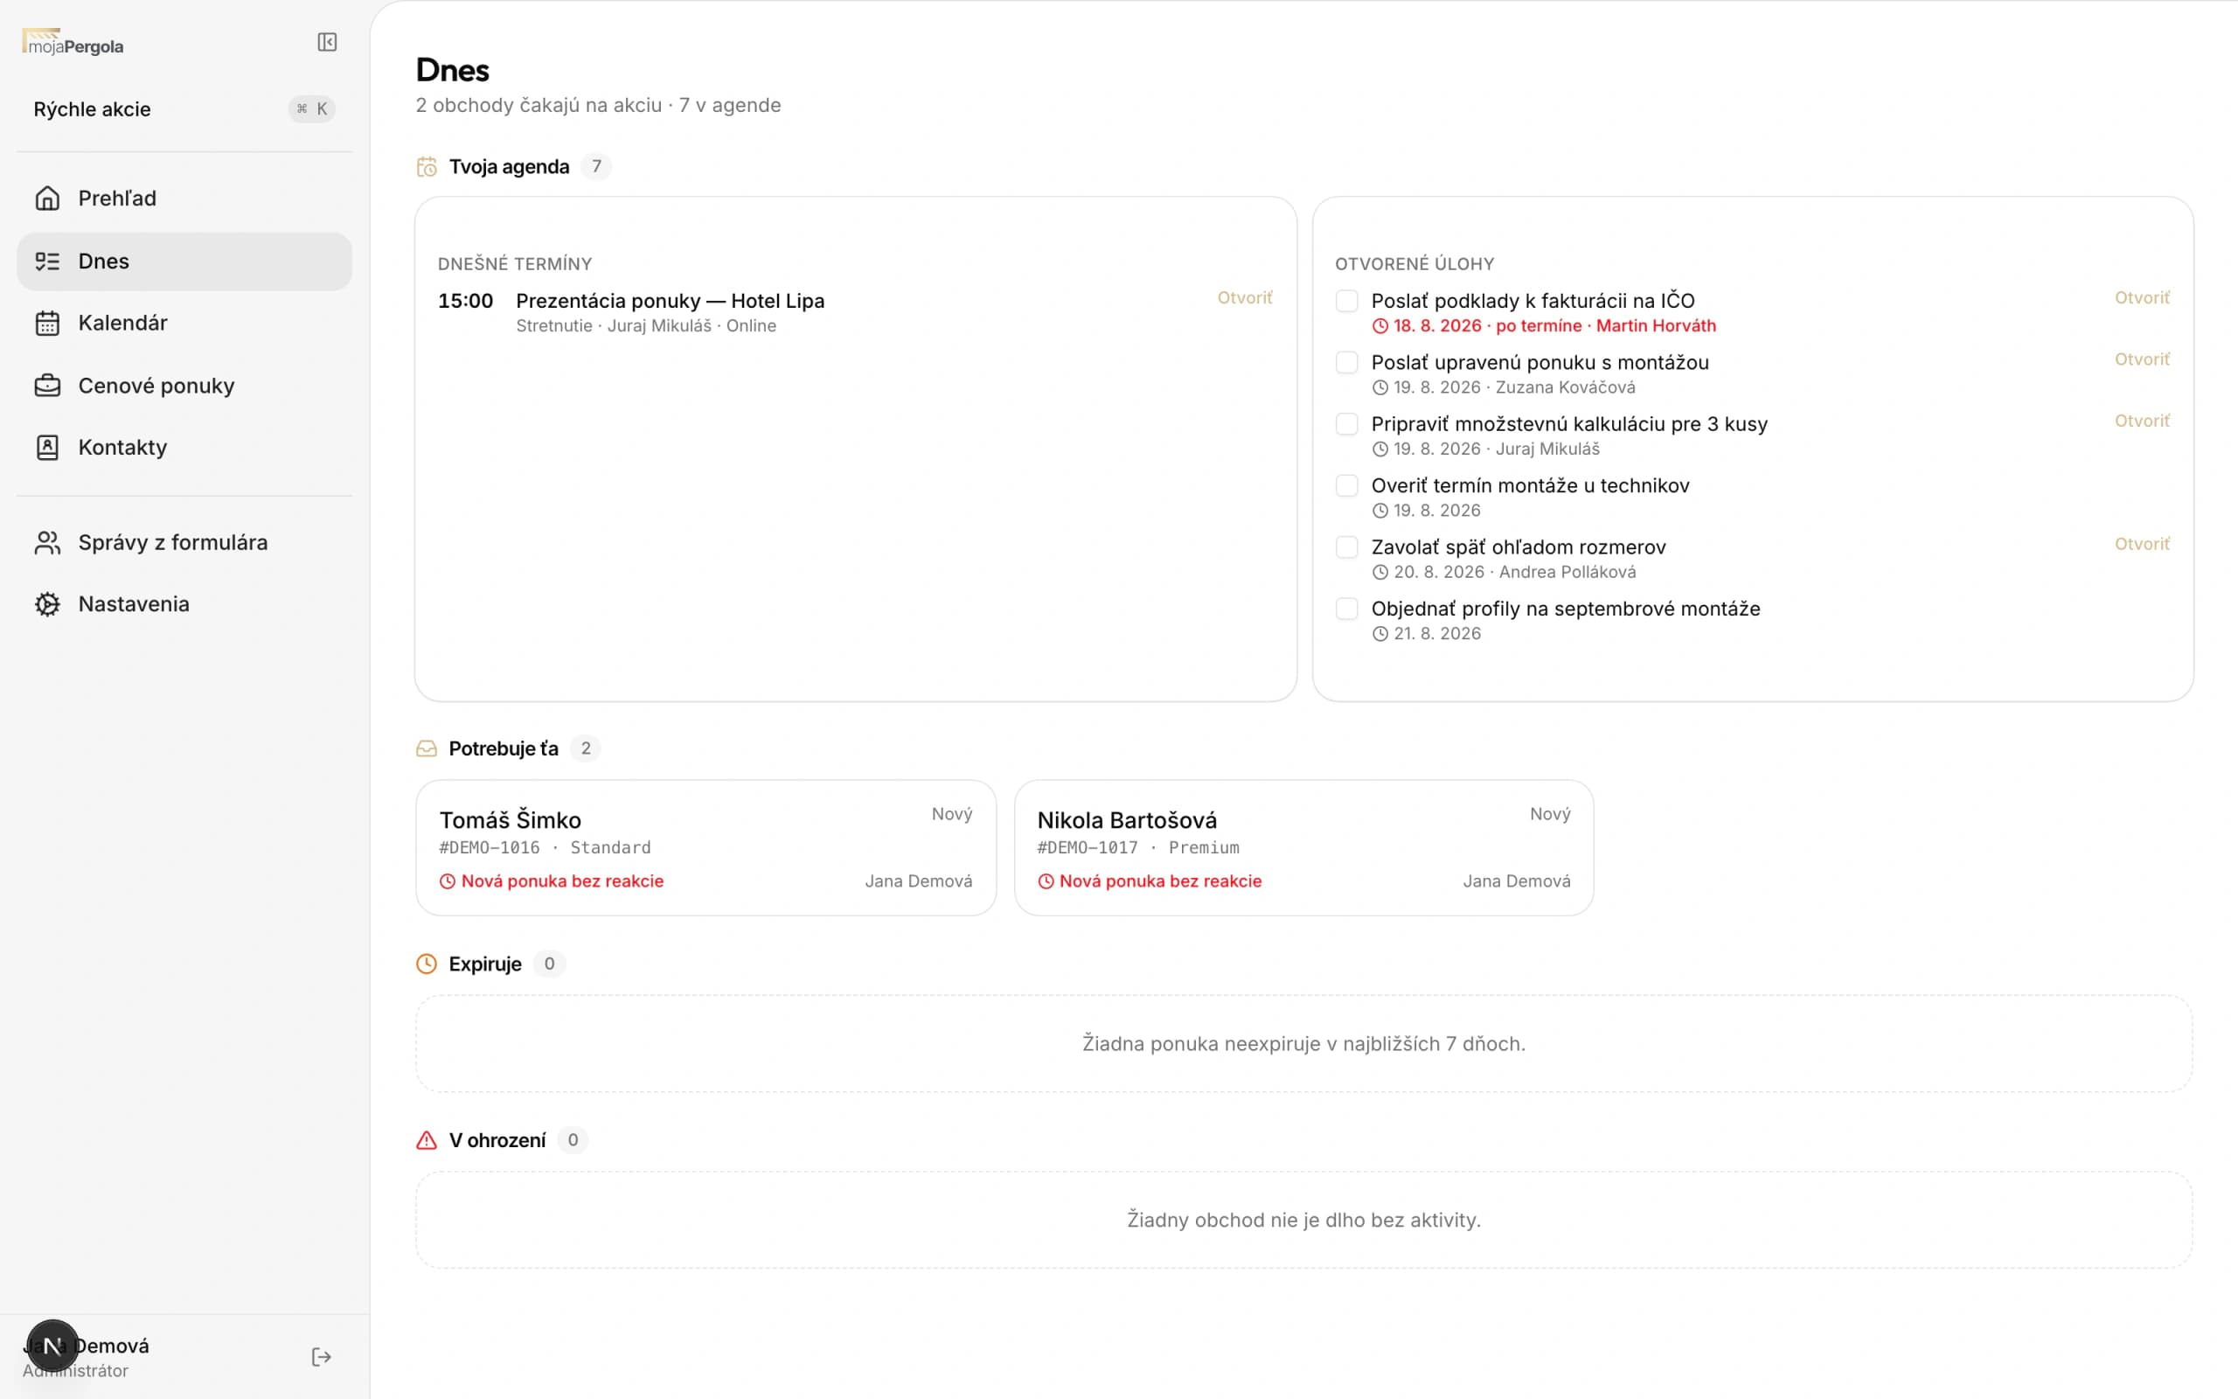Check off Poslať upravenú ponuku s montážou
Image resolution: width=2238 pixels, height=1399 pixels.
pyautogui.click(x=1347, y=363)
